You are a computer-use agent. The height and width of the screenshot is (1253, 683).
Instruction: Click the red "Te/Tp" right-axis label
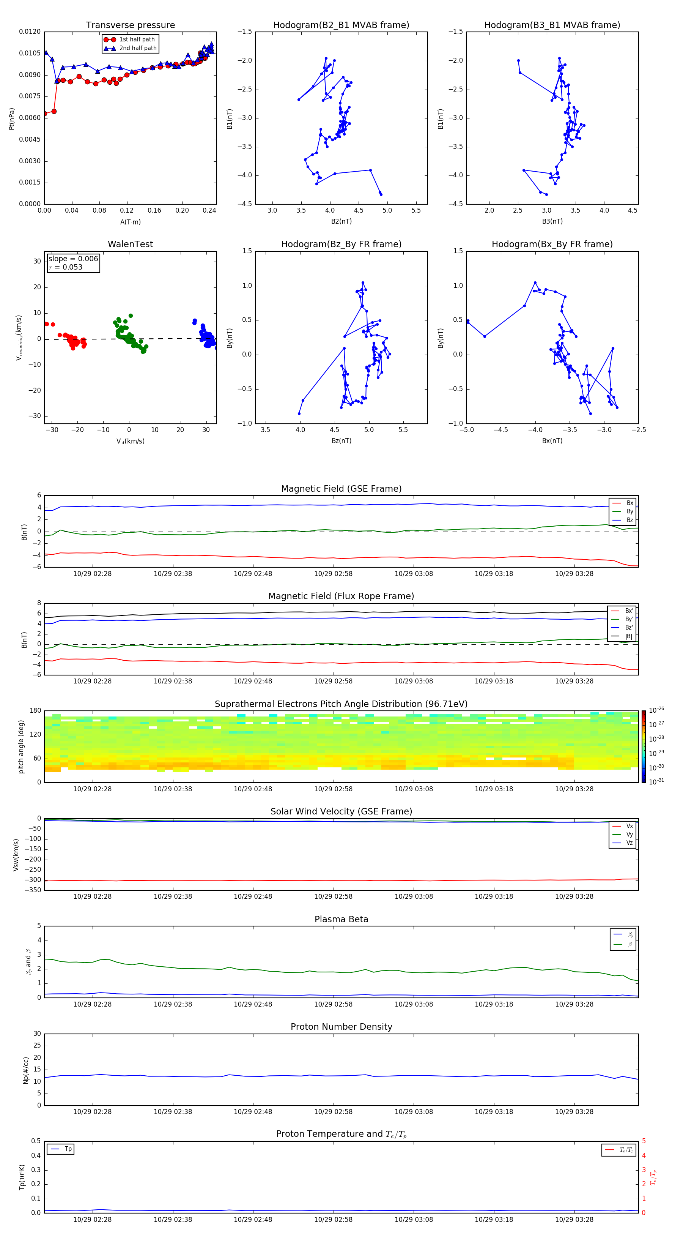coord(653,1177)
